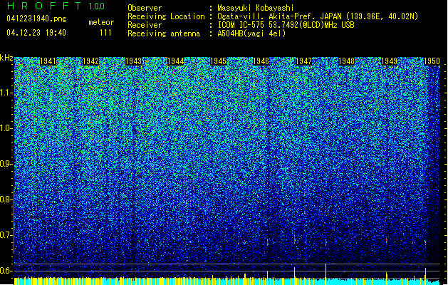Click the 1.1 kHz axis tick label
The width and height of the screenshot is (448, 285).
[x=6, y=93]
